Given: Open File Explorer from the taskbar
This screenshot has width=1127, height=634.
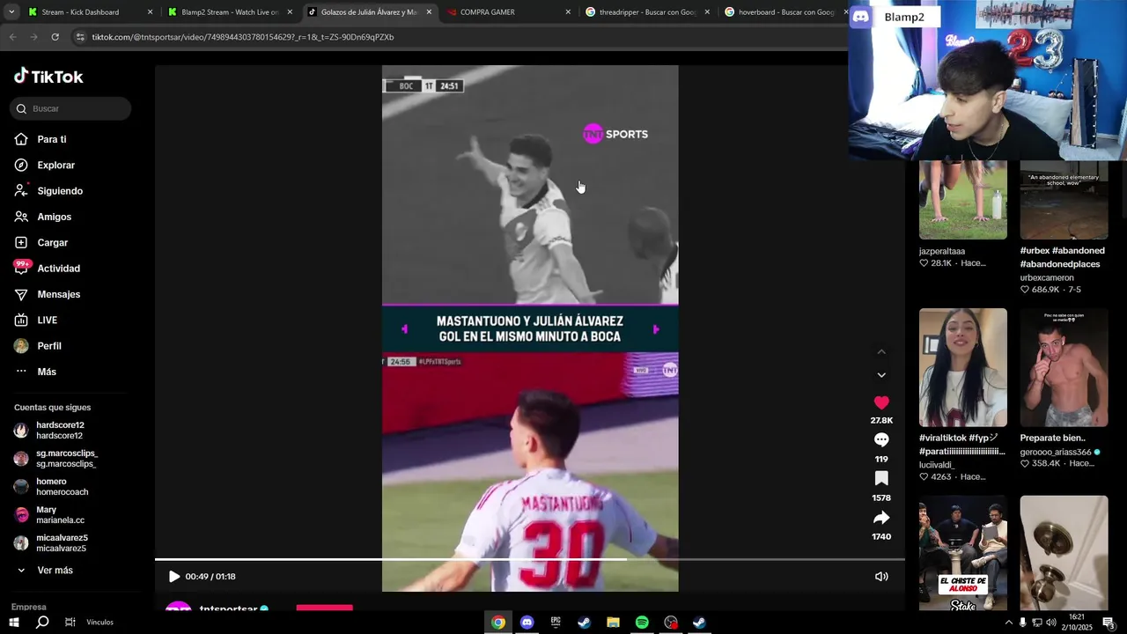Looking at the screenshot, I should click(613, 623).
